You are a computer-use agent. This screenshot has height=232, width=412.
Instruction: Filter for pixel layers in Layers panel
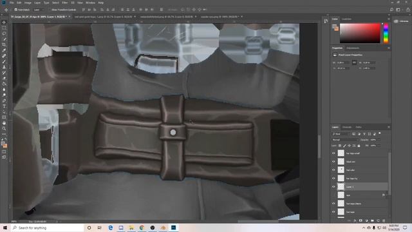pos(354,134)
